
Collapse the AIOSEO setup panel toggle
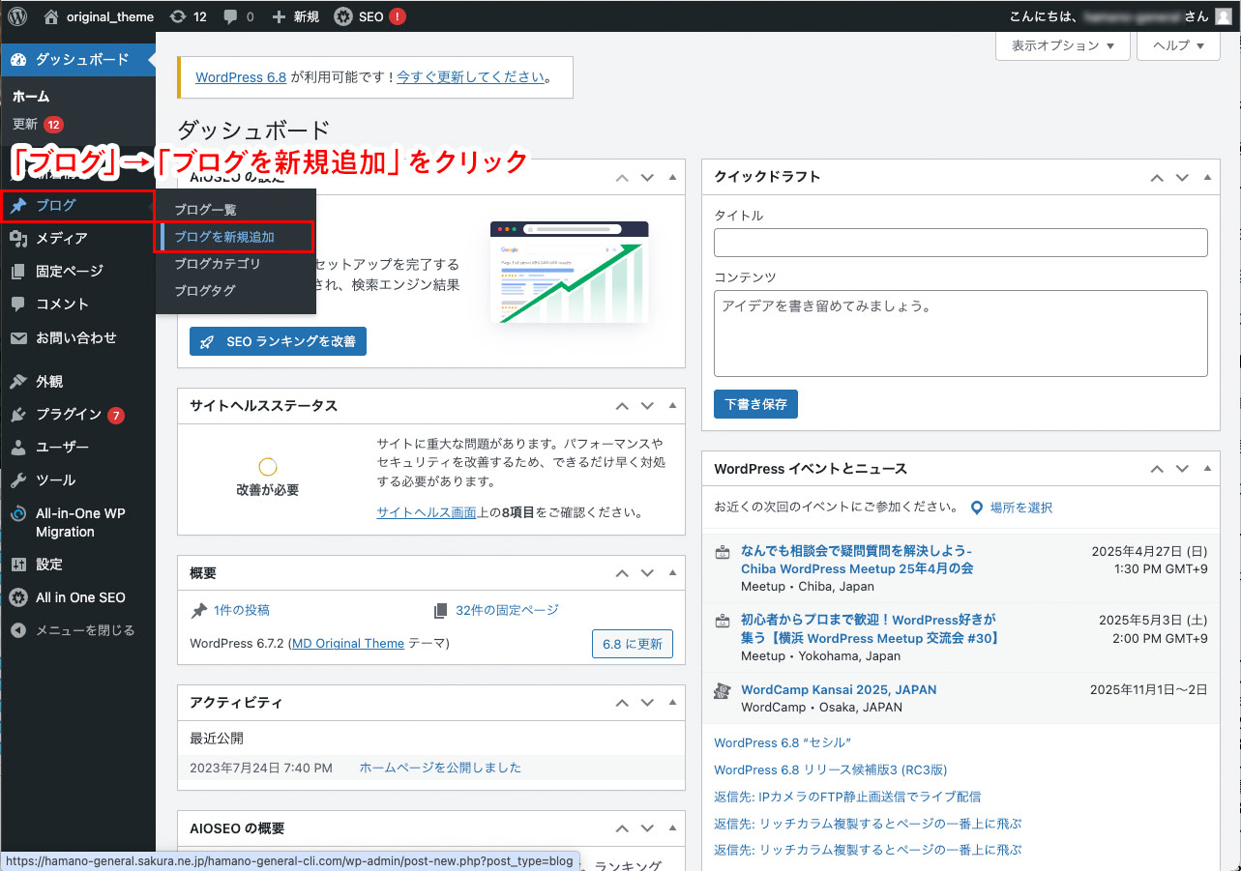672,178
